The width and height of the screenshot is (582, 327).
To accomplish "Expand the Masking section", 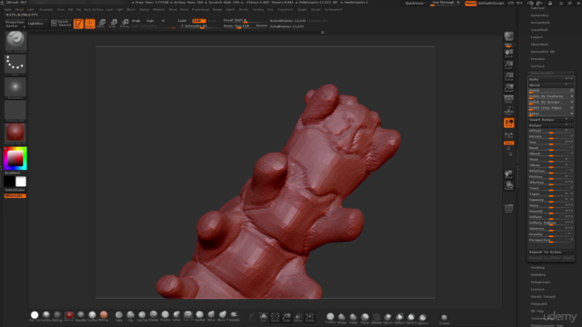I will tap(537, 267).
